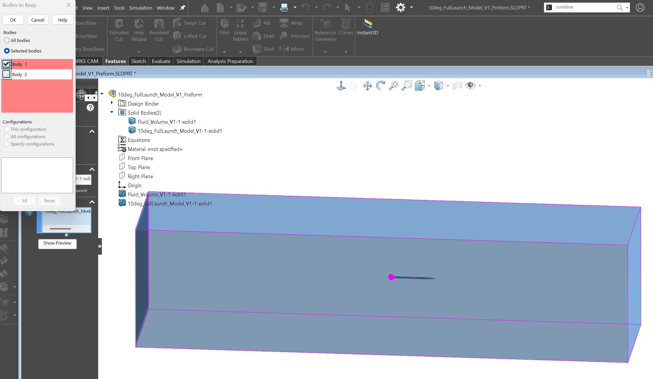
Task: Open the Options gear icon
Action: pos(400,8)
